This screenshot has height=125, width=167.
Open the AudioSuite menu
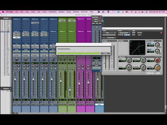[x=53, y=12]
